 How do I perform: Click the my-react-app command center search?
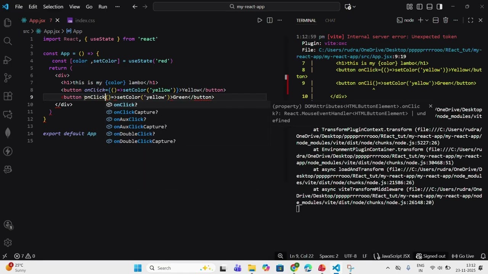coord(246,6)
